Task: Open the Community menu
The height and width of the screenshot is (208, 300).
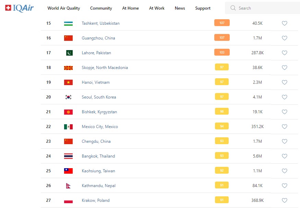Action: [101, 8]
